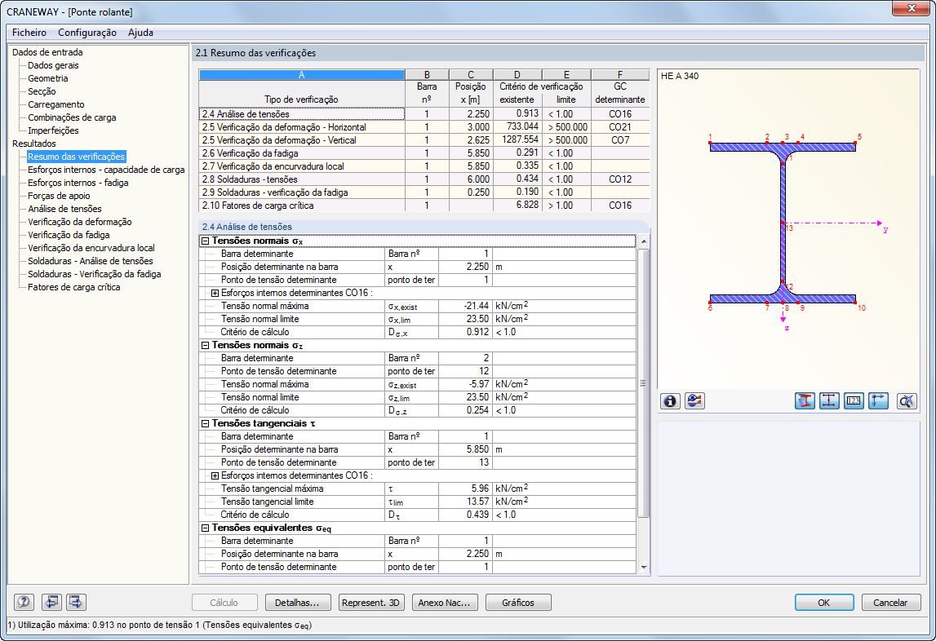Select Verificação da fadiga in results tree
Image resolution: width=936 pixels, height=641 pixels.
pos(69,235)
